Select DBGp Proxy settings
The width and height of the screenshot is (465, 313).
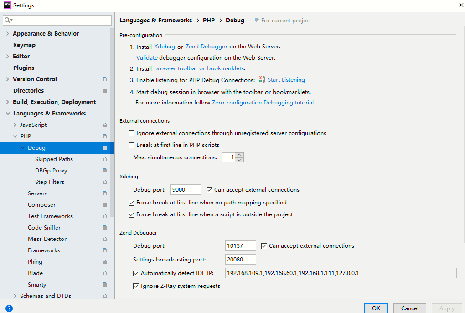51,171
